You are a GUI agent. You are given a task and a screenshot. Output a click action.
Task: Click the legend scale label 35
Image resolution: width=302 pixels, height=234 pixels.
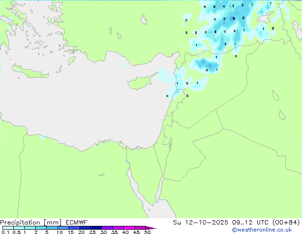point(114,232)
